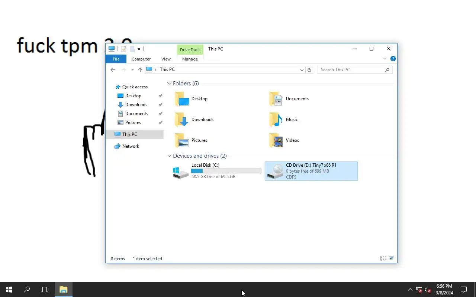Open the Customize Quick Access Toolbar dropdown
Viewport: 476px width, 297px height.
tap(139, 49)
